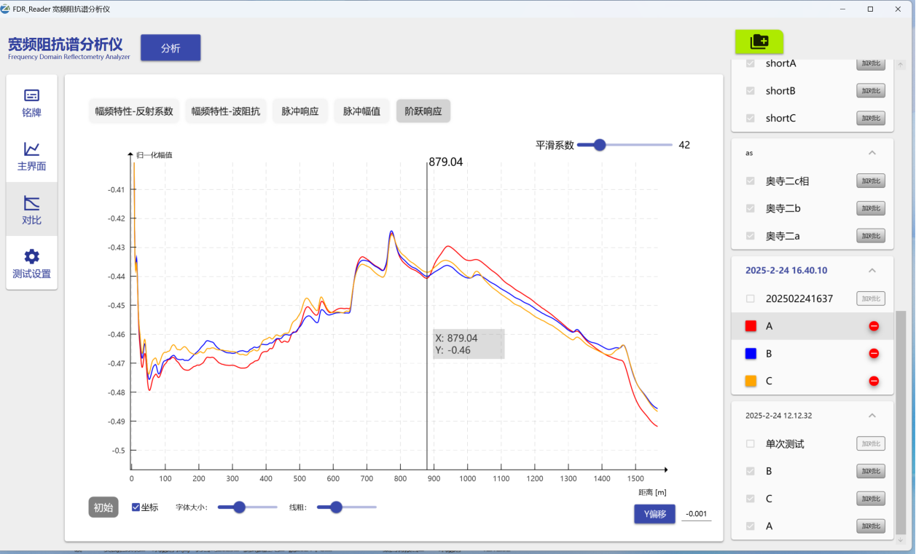This screenshot has height=554, width=916.
Task: Enable the shortA checkbox
Action: (x=750, y=63)
